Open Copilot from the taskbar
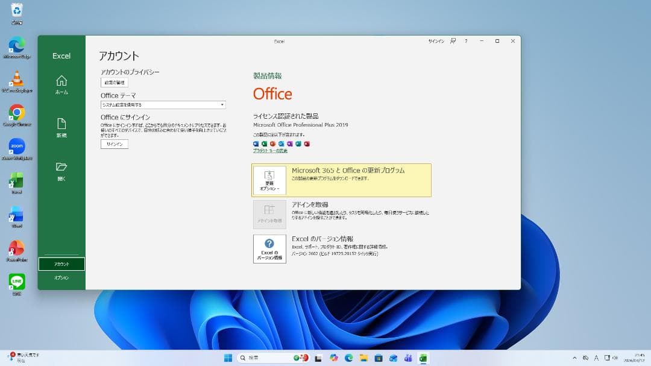Viewport: 651px width, 366px height. pyautogui.click(x=334, y=358)
